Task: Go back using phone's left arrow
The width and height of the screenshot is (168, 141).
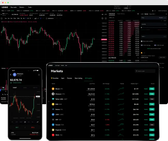Action: coord(11,75)
